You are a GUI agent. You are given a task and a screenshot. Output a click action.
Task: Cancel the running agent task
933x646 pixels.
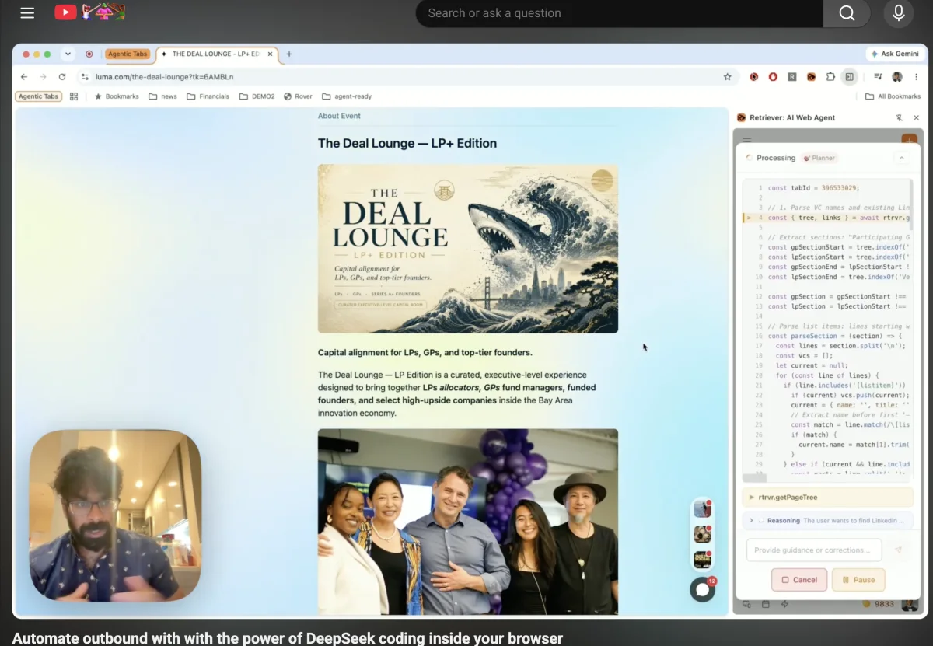(799, 580)
